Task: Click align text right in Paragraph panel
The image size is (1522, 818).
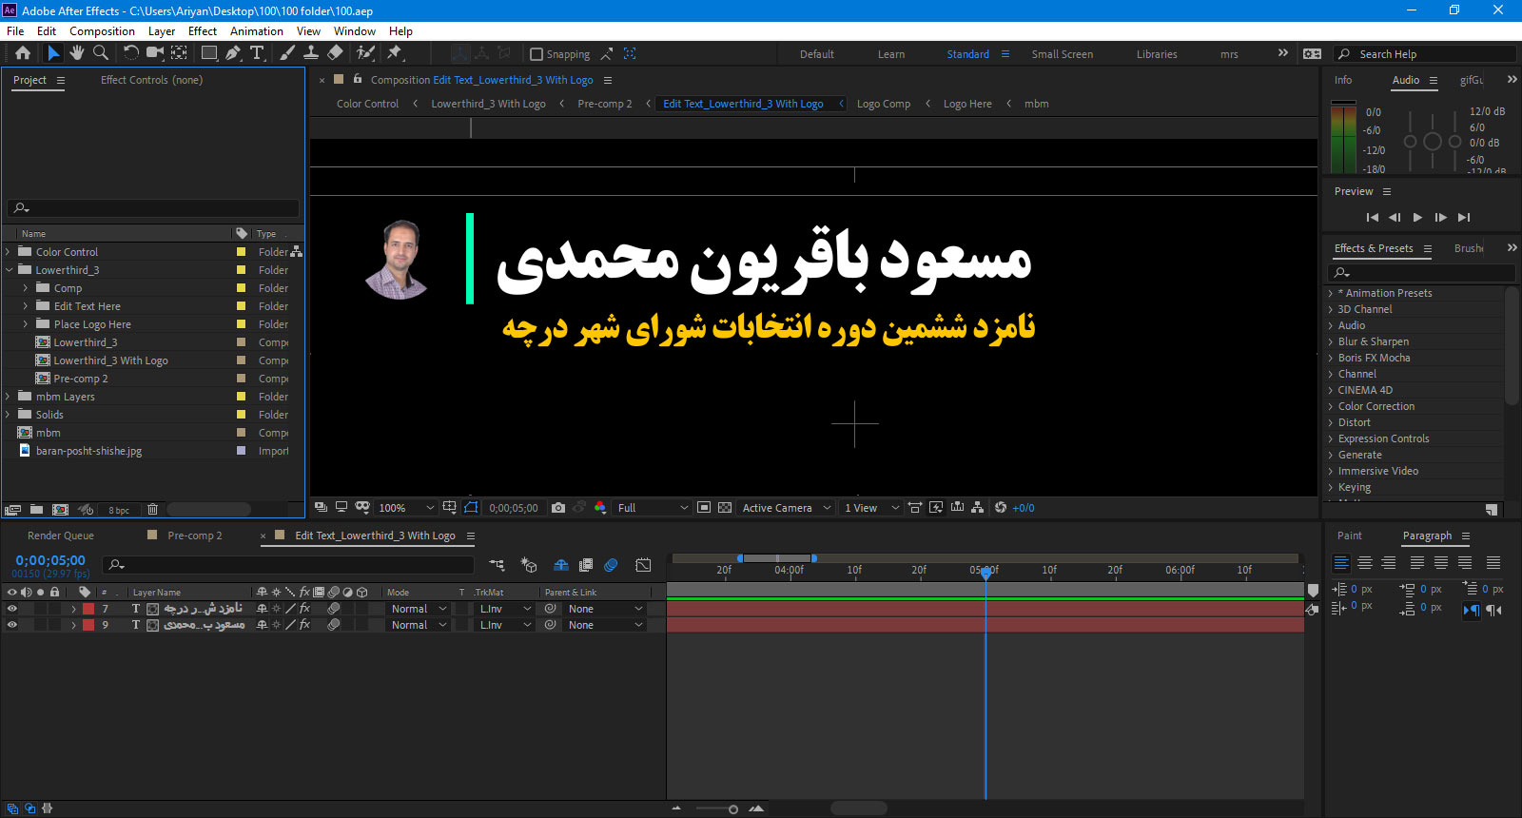Action: [1389, 563]
